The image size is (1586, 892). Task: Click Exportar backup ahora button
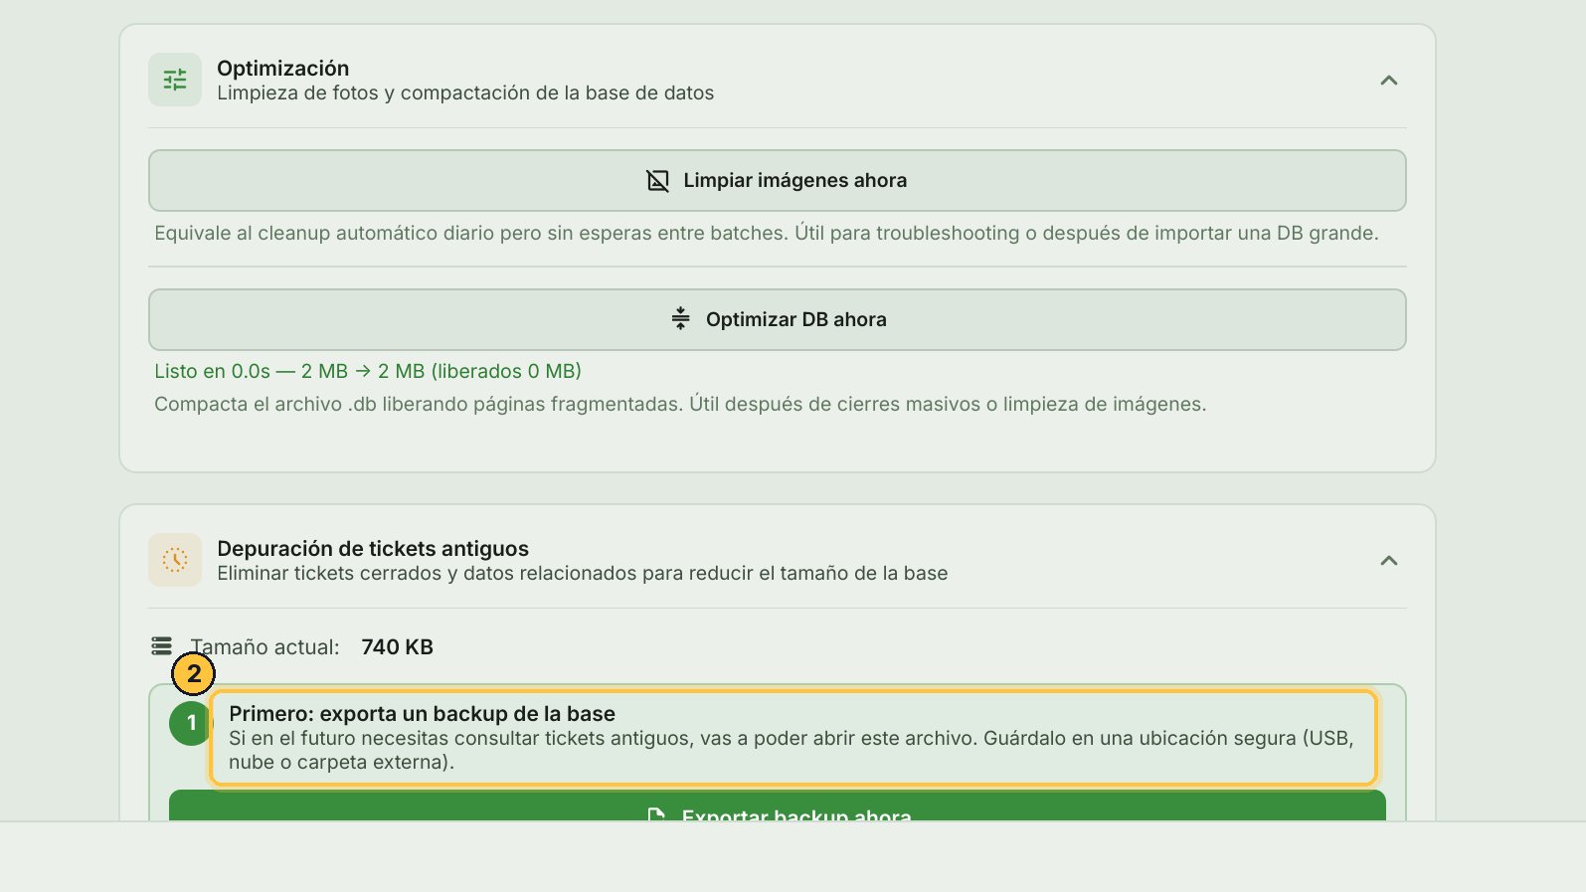(x=778, y=806)
